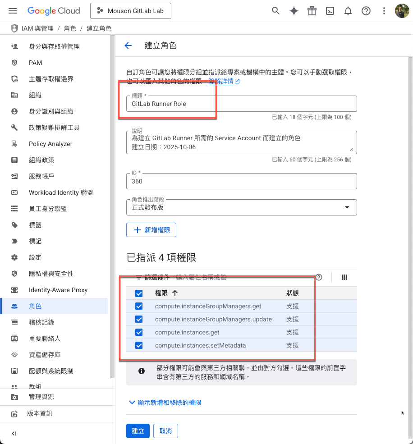Click the Google Cloud logo
Viewport: 413px width, 444px height.
(54, 11)
